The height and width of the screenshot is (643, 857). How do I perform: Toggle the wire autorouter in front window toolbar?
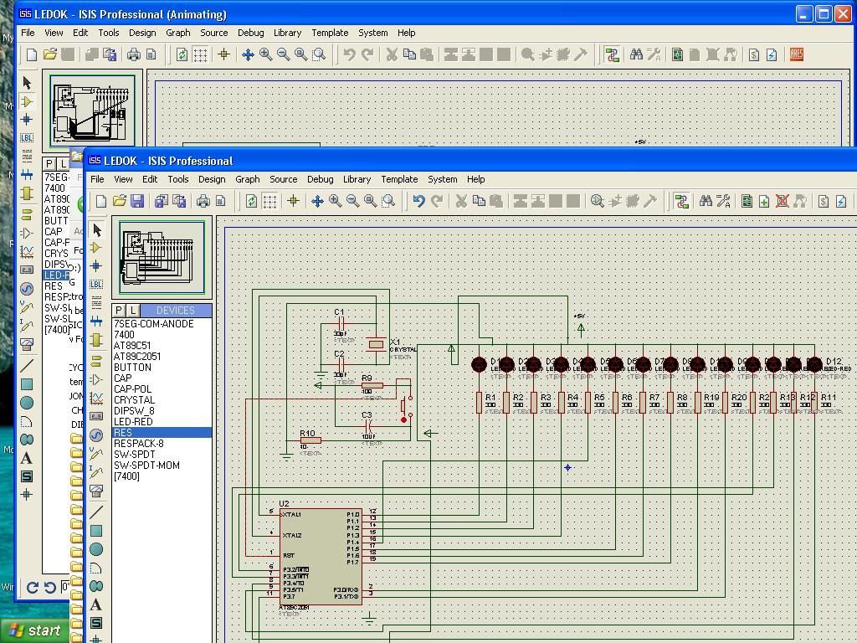tap(682, 201)
